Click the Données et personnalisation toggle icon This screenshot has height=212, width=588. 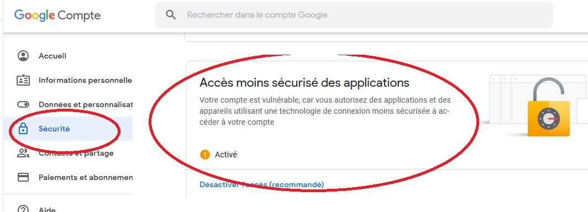23,104
